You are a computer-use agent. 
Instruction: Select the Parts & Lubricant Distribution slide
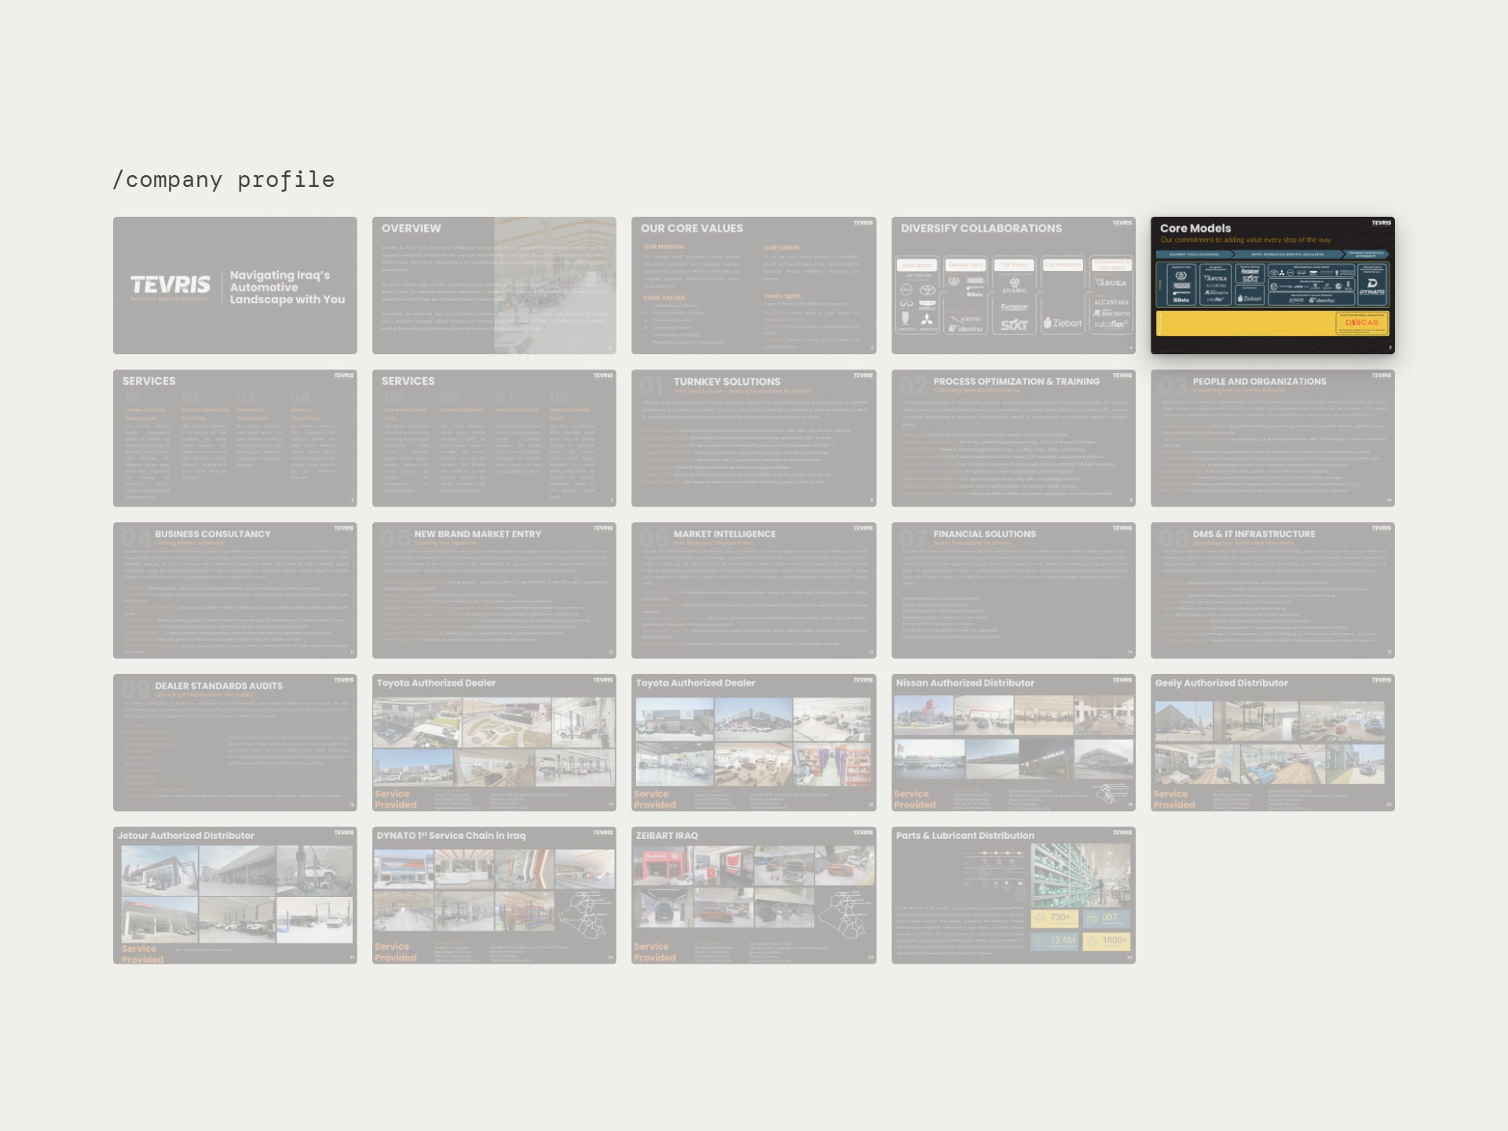[1013, 895]
